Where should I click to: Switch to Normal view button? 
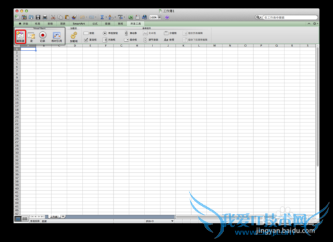click(x=18, y=219)
